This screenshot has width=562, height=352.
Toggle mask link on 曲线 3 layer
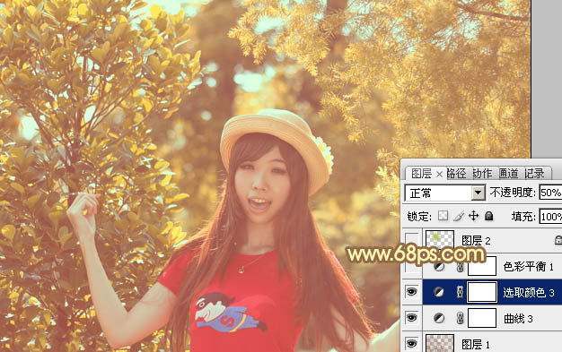coord(461,318)
